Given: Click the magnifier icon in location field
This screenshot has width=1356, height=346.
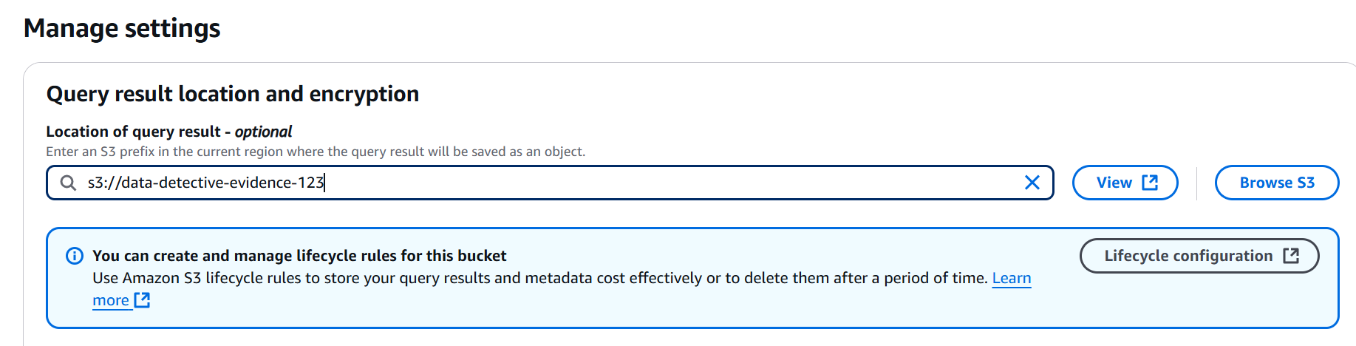Looking at the screenshot, I should (x=68, y=183).
